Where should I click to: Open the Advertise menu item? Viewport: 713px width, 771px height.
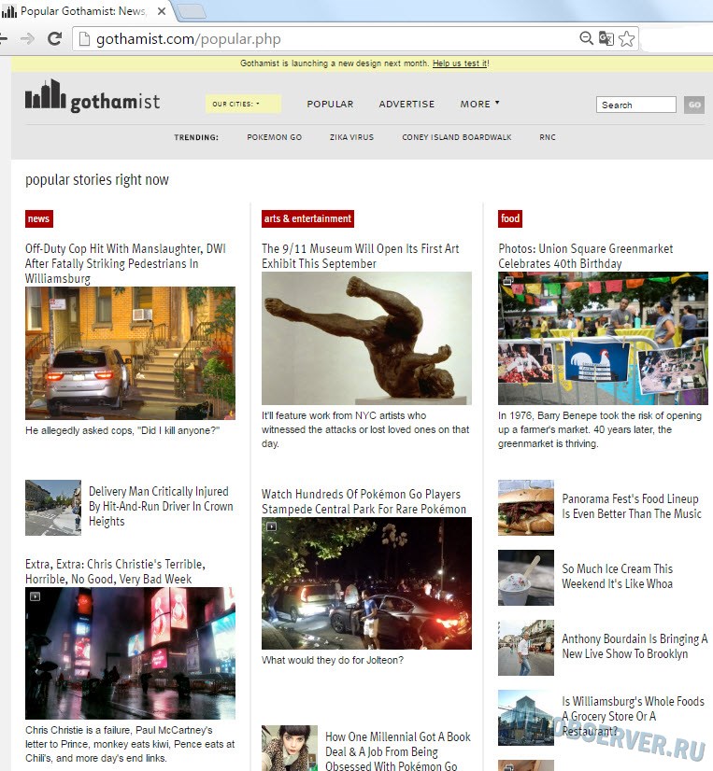406,104
